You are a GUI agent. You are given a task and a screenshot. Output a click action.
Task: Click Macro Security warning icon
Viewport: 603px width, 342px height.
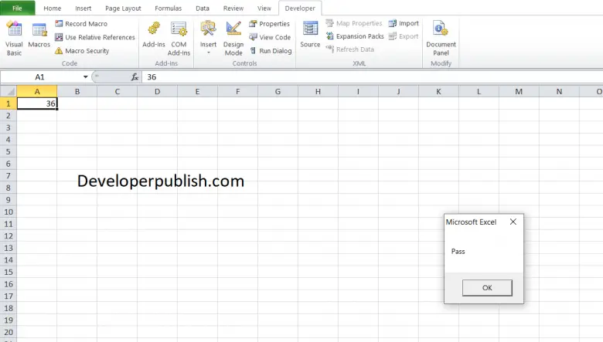(x=59, y=51)
